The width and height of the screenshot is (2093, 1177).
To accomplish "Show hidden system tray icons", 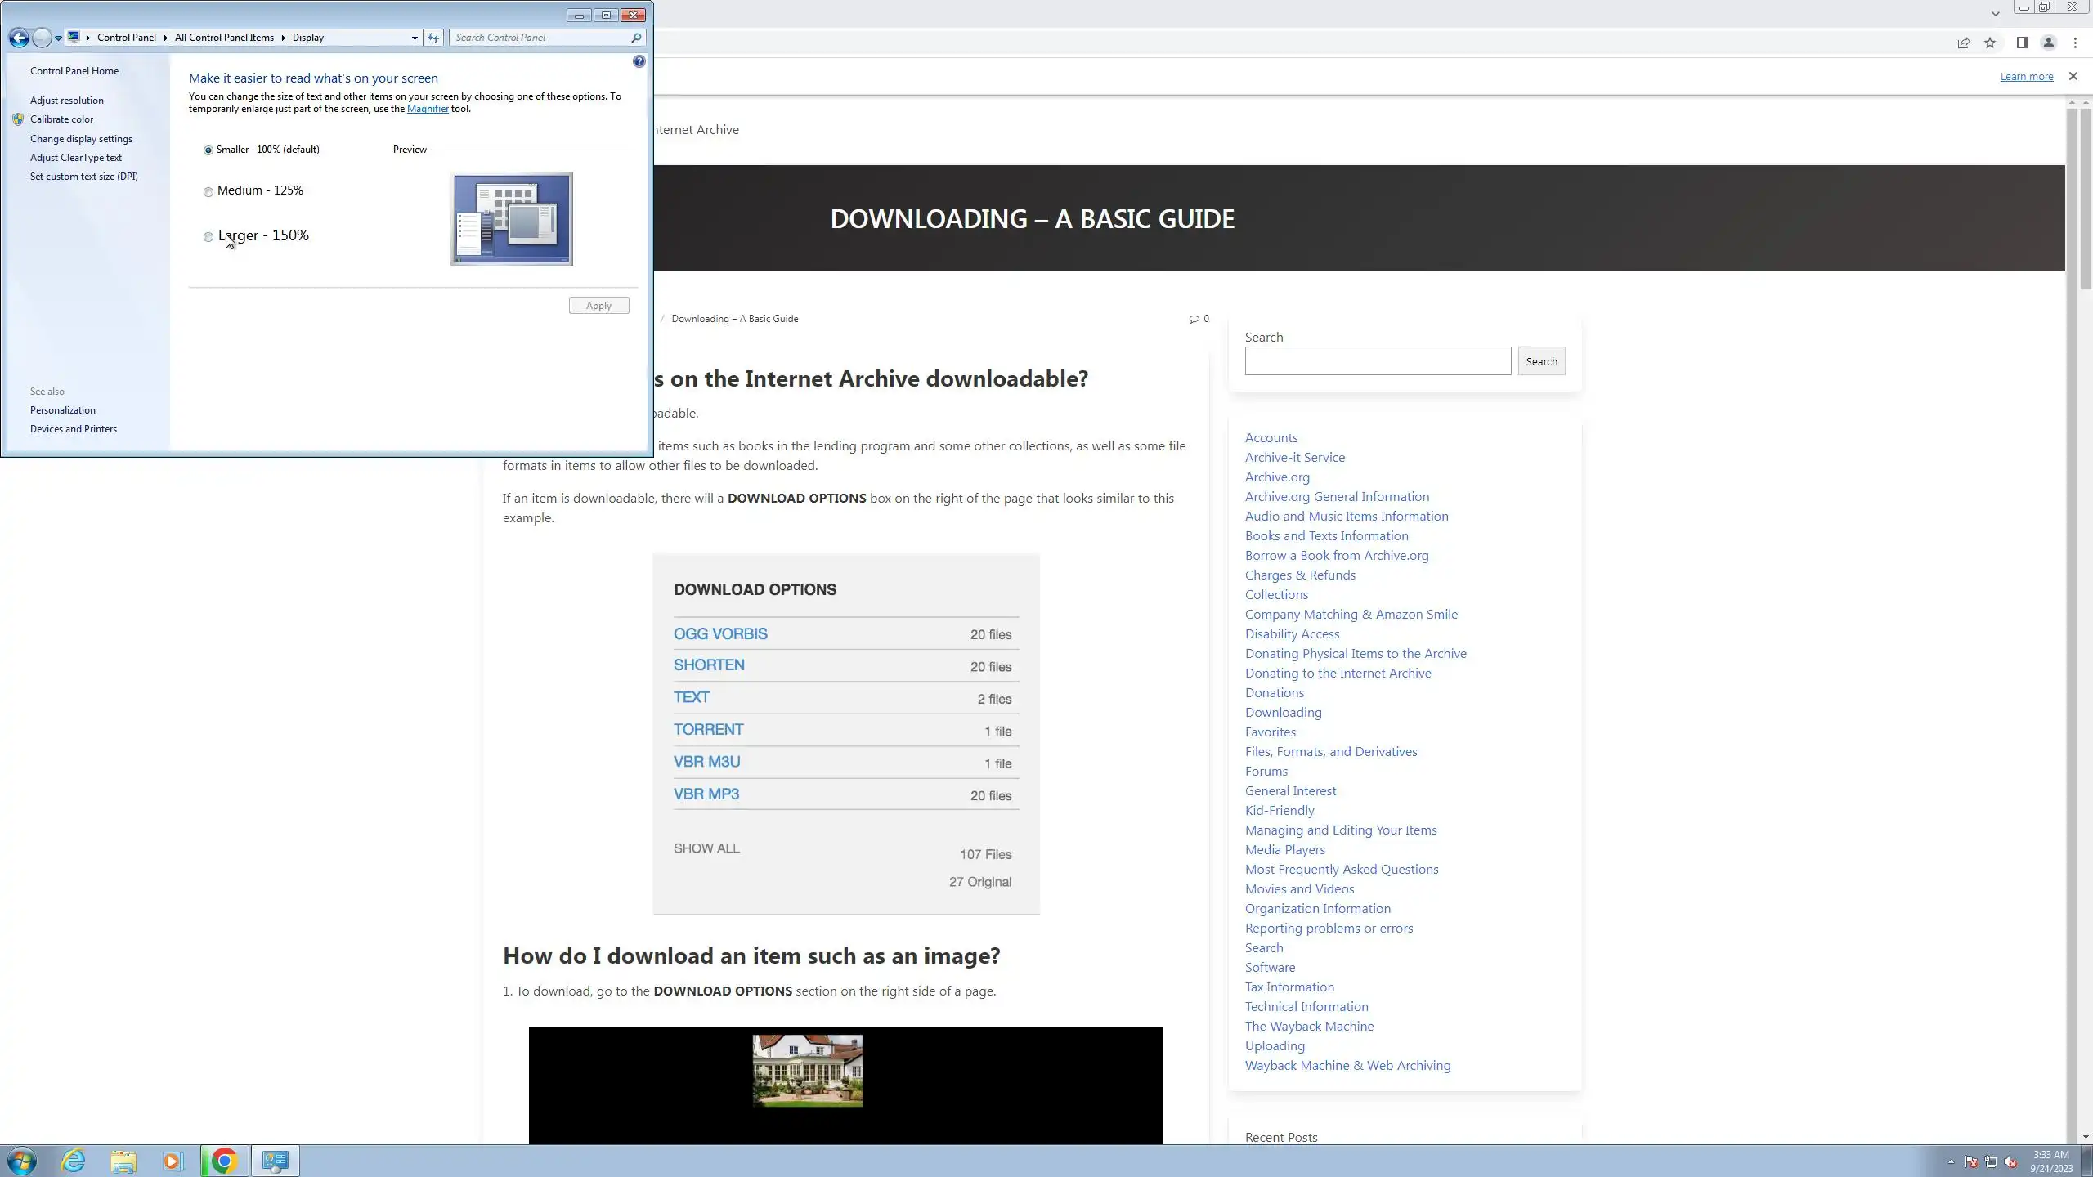I will [1951, 1161].
